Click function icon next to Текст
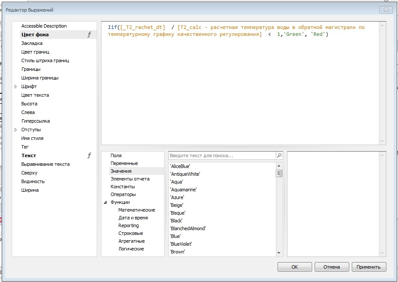This screenshot has height=282, width=398. tap(89, 155)
